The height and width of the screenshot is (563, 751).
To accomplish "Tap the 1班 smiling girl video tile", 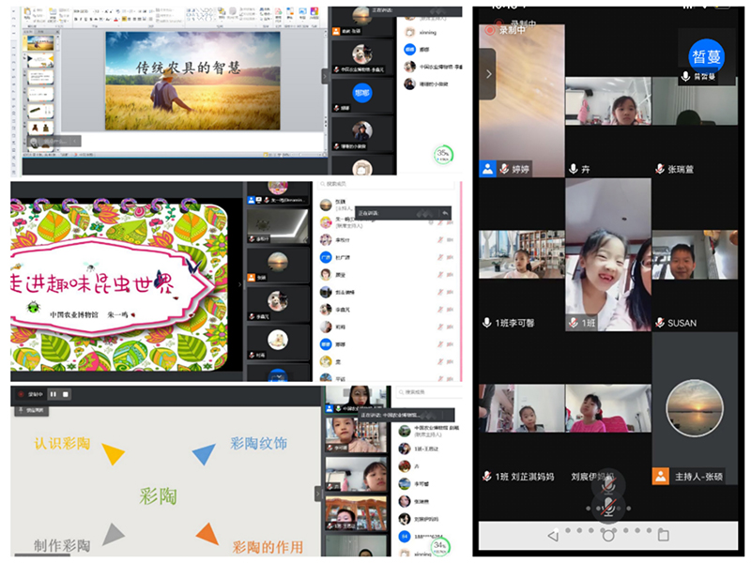I will pos(608,254).
